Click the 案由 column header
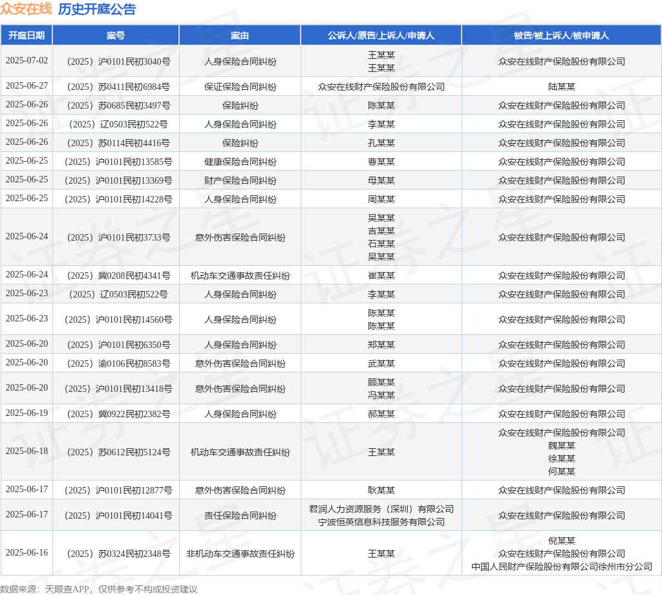The width and height of the screenshot is (662, 595). [240, 36]
